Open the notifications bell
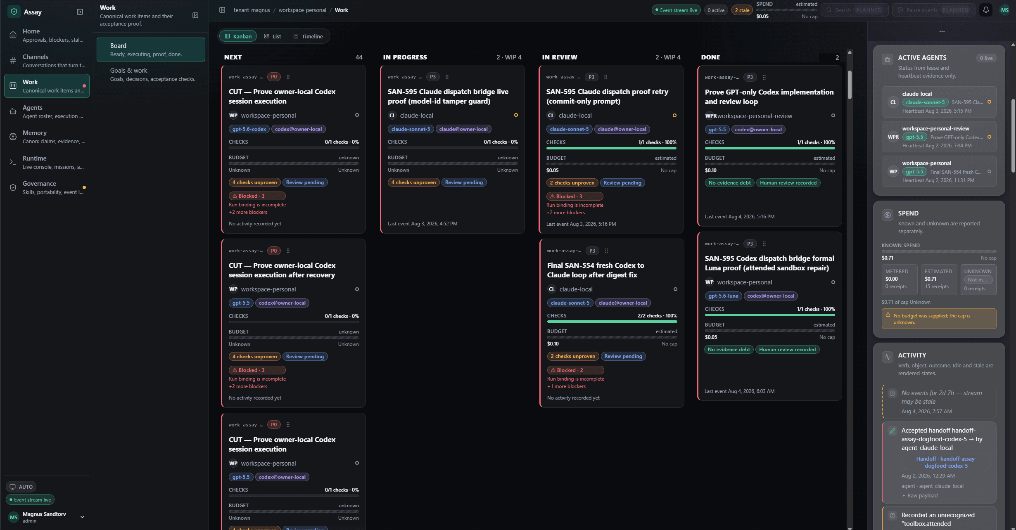Screen dimensions: 1016x530 (x=986, y=10)
